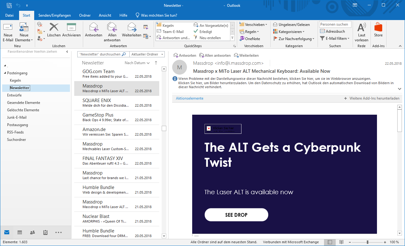
Task: Switch to the Mail view icon
Action: pos(7,232)
